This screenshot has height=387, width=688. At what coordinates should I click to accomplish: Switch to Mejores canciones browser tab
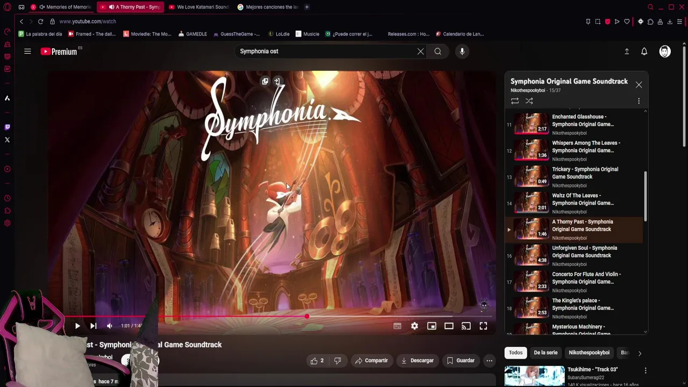pos(269,7)
